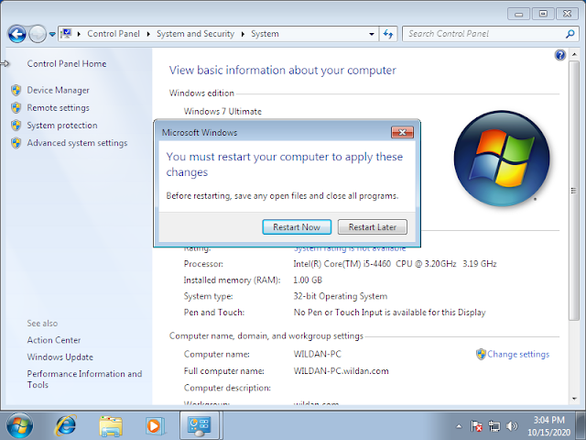The image size is (586, 440).
Task: Click the shield icon beside Remote settings
Action: coord(16,108)
